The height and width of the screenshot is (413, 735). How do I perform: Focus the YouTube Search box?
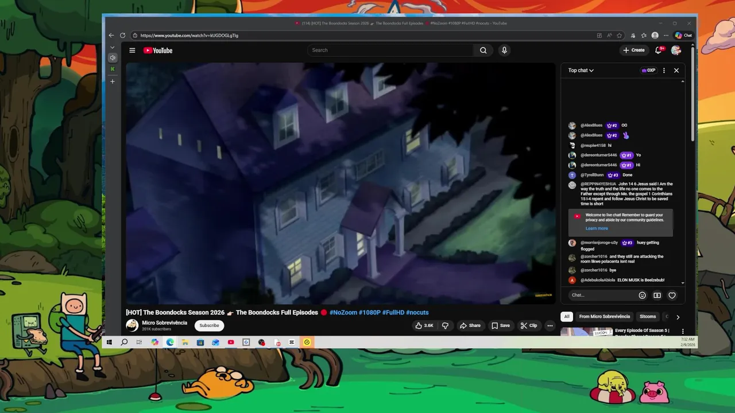390,50
